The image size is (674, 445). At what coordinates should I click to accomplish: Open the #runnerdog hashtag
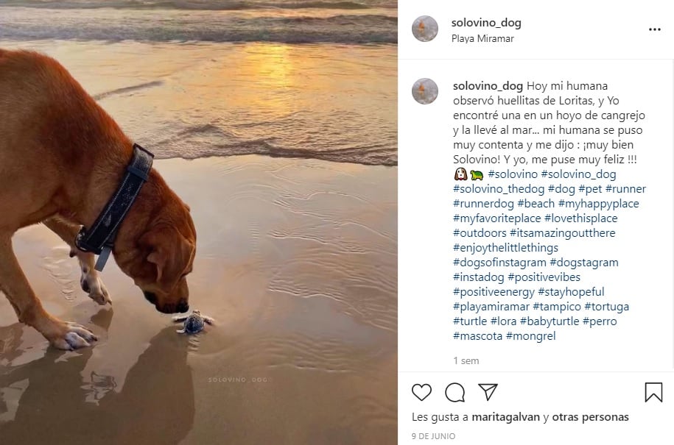[483, 204]
